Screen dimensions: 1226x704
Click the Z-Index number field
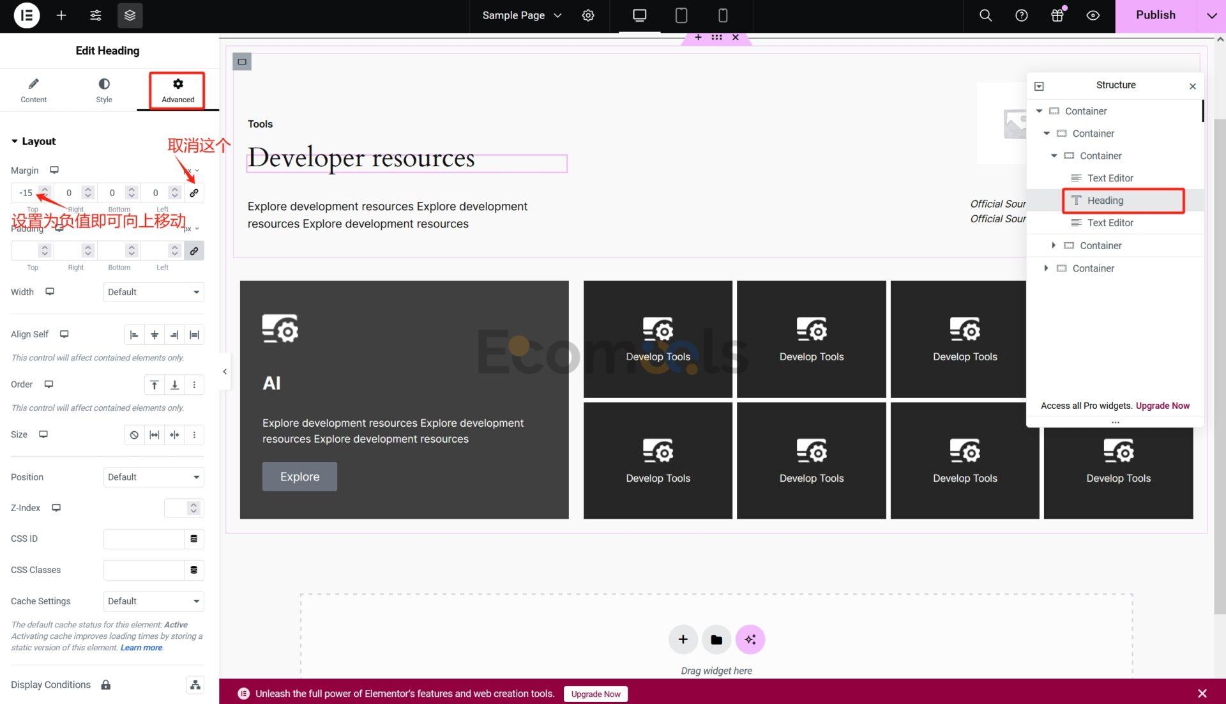176,508
